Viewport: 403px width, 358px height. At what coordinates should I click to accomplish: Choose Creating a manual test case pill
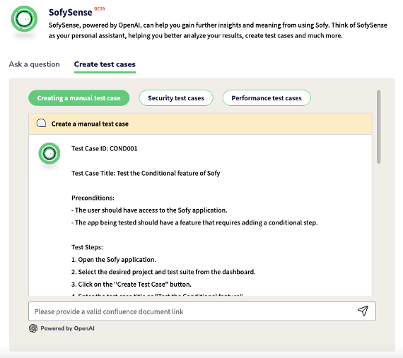pos(79,98)
